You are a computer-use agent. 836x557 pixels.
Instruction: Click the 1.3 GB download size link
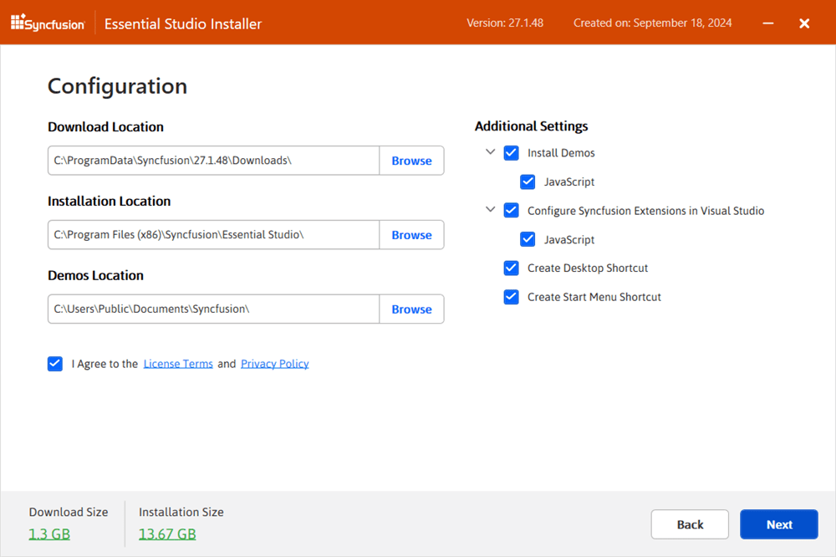(49, 534)
